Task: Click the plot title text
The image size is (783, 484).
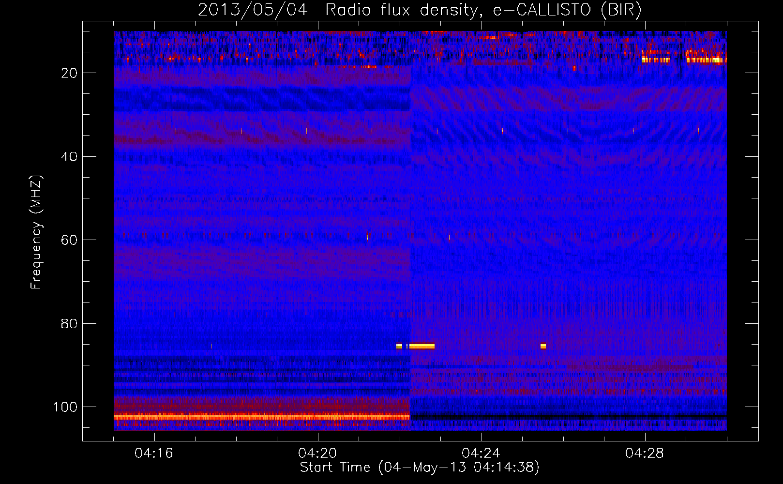Action: [420, 10]
